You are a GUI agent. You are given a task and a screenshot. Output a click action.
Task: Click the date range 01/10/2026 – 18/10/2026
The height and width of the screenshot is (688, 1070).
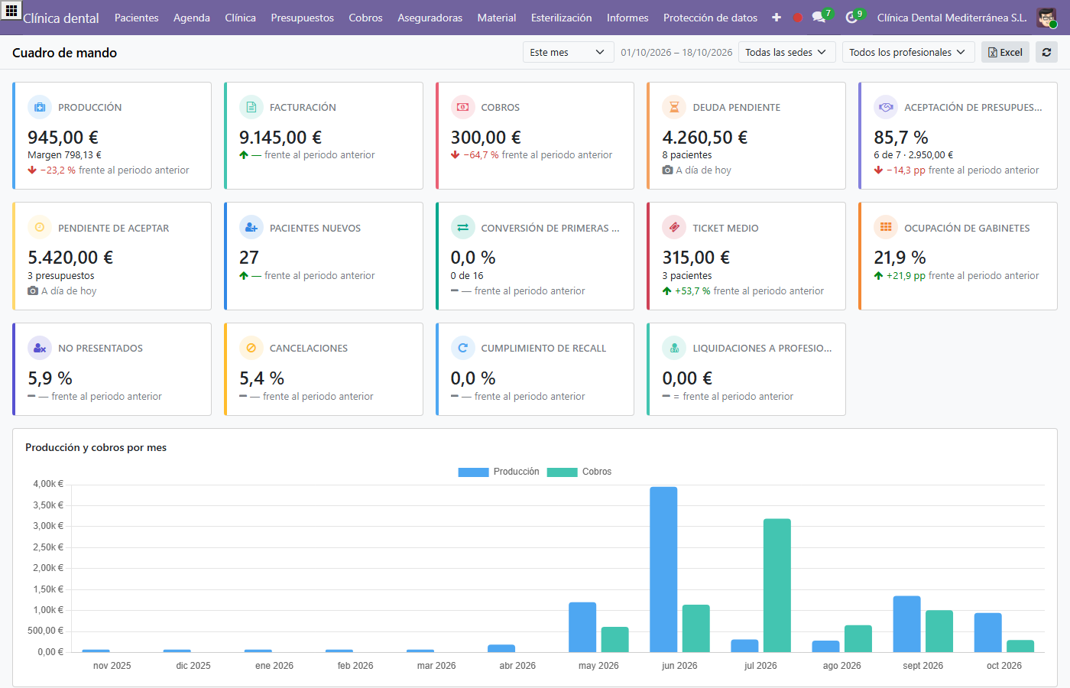click(x=676, y=53)
